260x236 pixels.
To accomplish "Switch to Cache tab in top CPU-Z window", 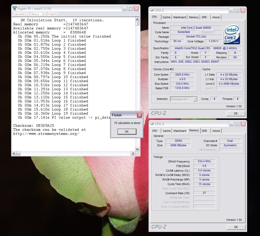I will click(166, 17).
